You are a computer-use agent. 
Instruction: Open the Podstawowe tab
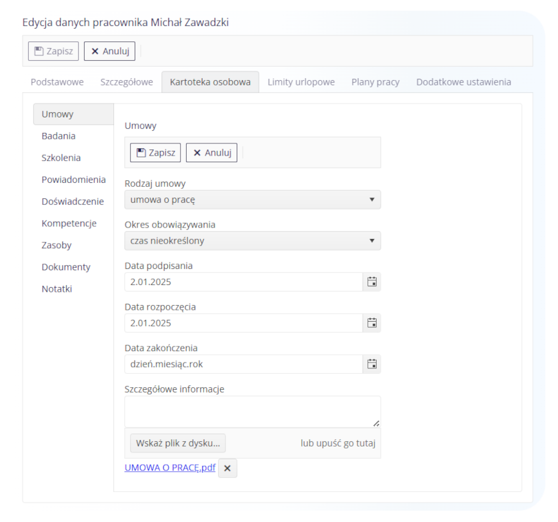[x=57, y=82]
